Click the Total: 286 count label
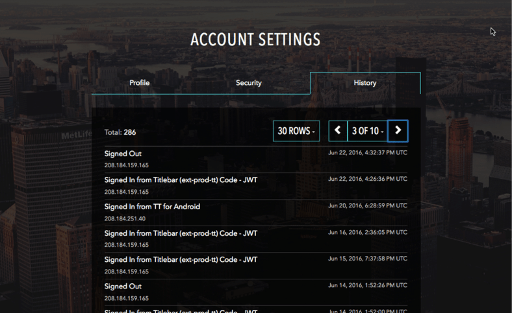Screen dimensions: 512x313 coord(120,132)
